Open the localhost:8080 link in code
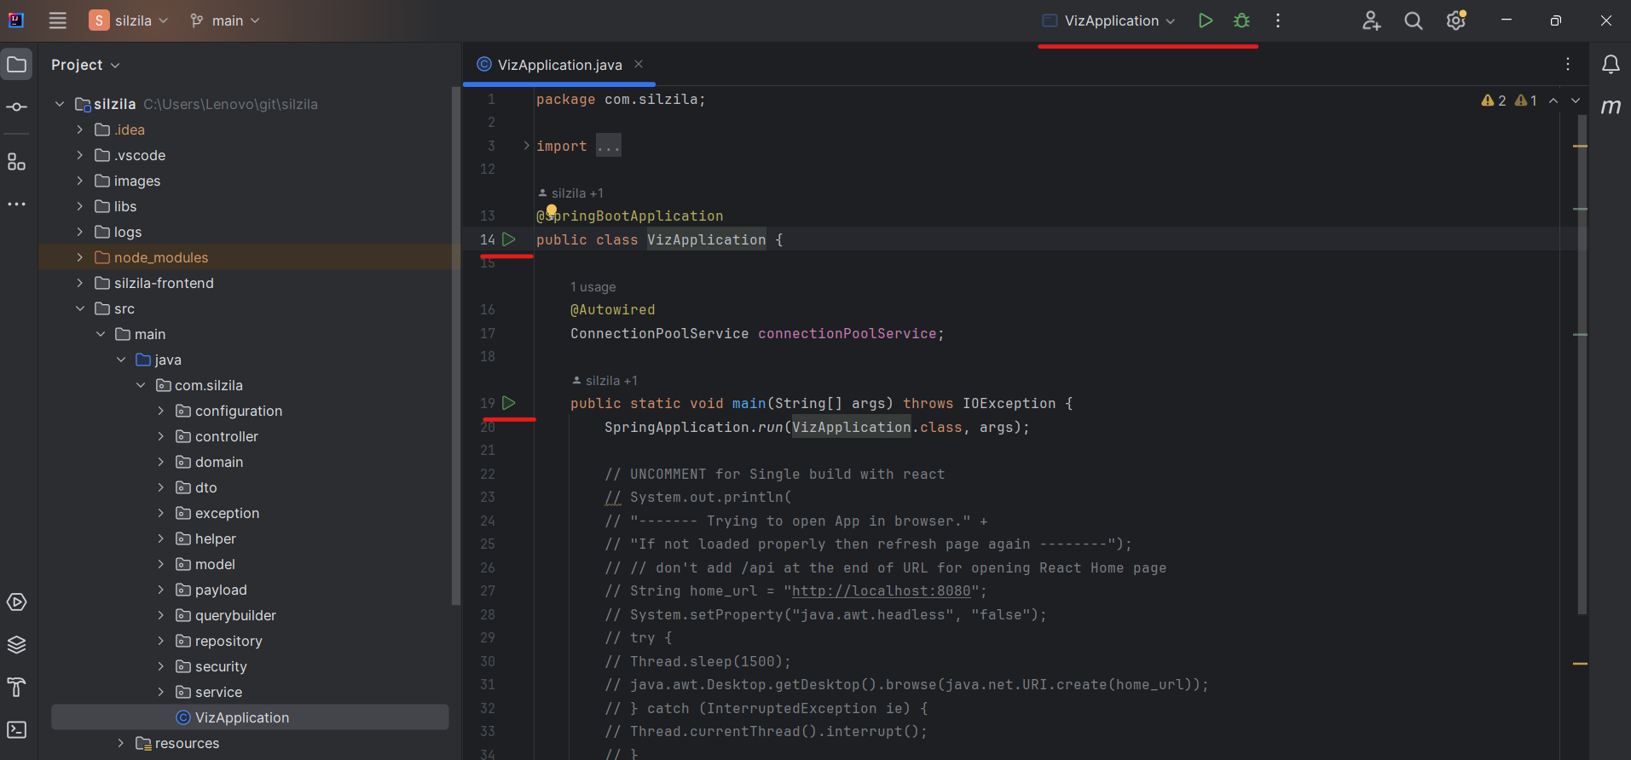Screen dimensions: 1631x760 click(x=881, y=590)
